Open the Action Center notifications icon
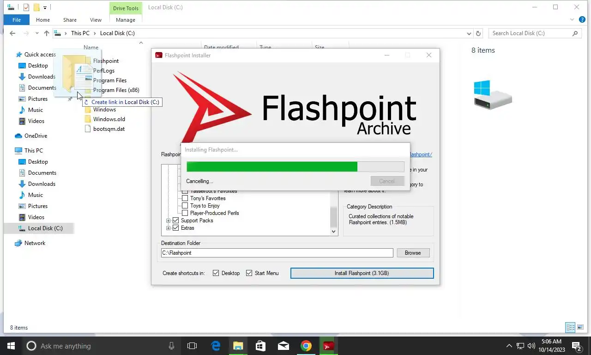The image size is (591, 355). pyautogui.click(x=577, y=346)
